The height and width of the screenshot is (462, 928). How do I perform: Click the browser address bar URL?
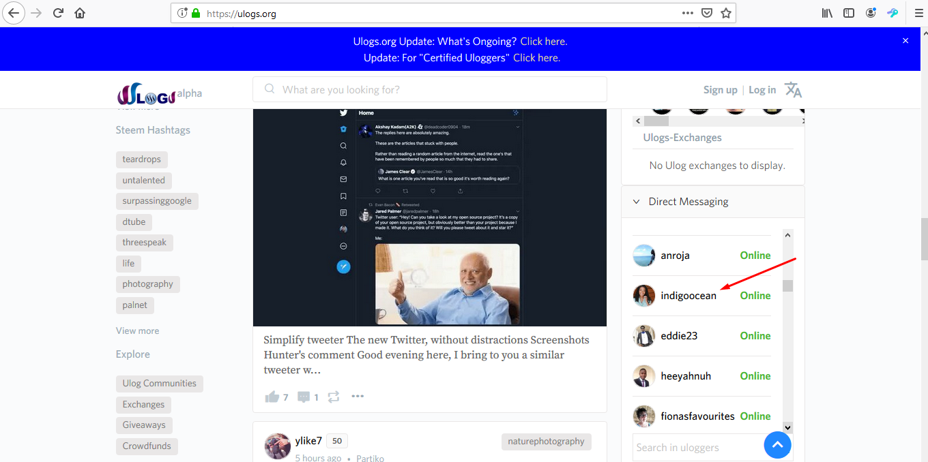tap(242, 13)
